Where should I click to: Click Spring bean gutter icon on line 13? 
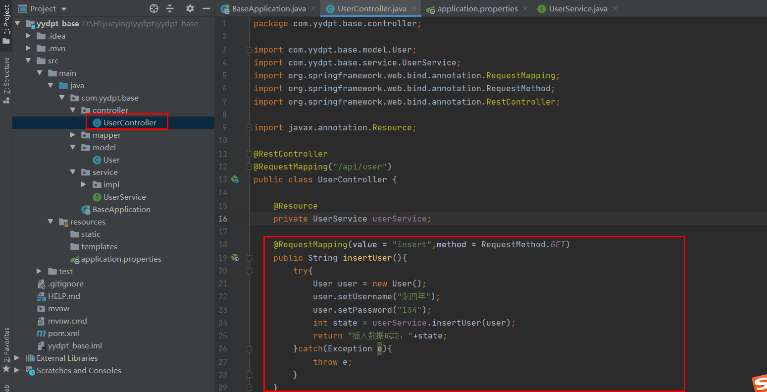tap(235, 179)
